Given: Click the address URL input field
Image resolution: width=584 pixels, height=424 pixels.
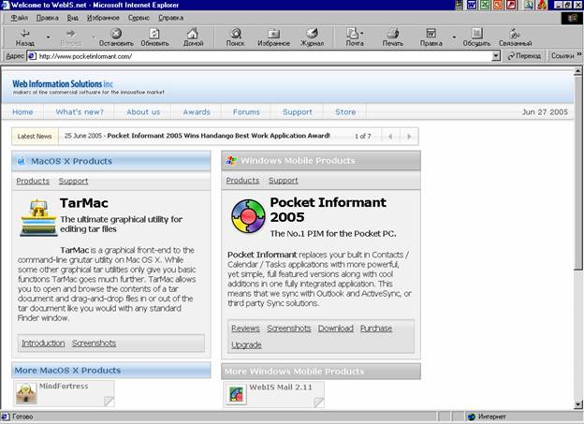Looking at the screenshot, I should (265, 56).
